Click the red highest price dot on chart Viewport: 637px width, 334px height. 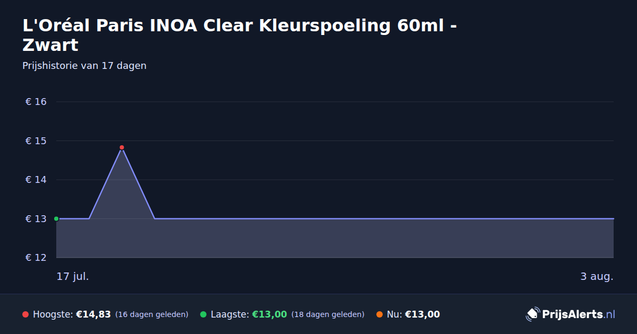(122, 147)
